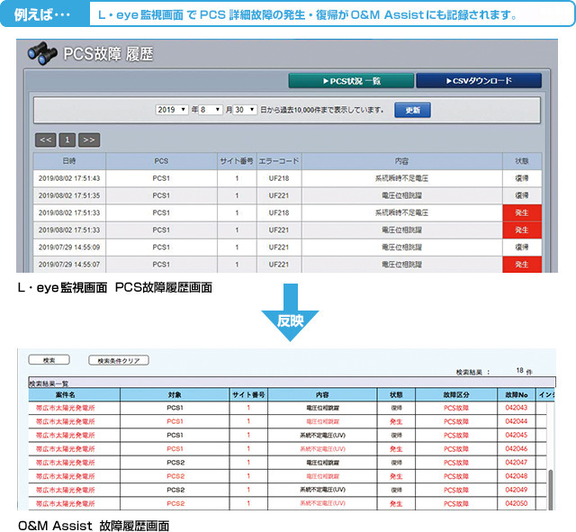The image size is (576, 532).
Task: Open fault number 042045
Action: pos(517,435)
